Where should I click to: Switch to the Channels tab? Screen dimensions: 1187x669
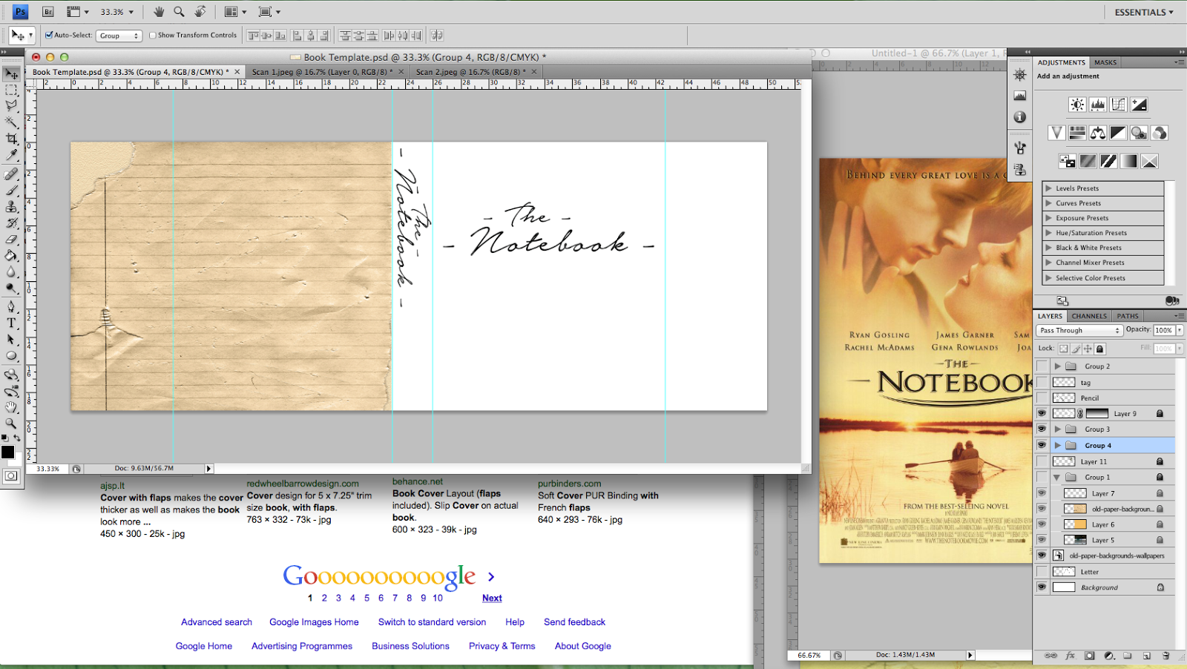1089,316
